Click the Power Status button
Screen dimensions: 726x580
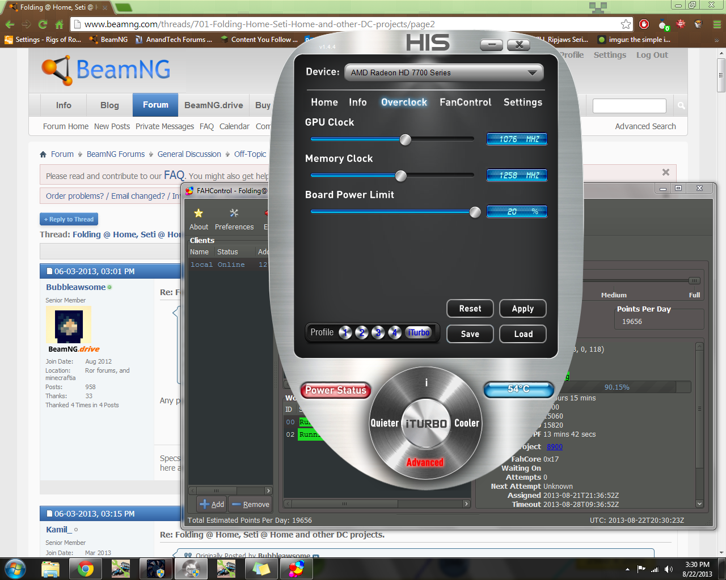[x=336, y=390]
